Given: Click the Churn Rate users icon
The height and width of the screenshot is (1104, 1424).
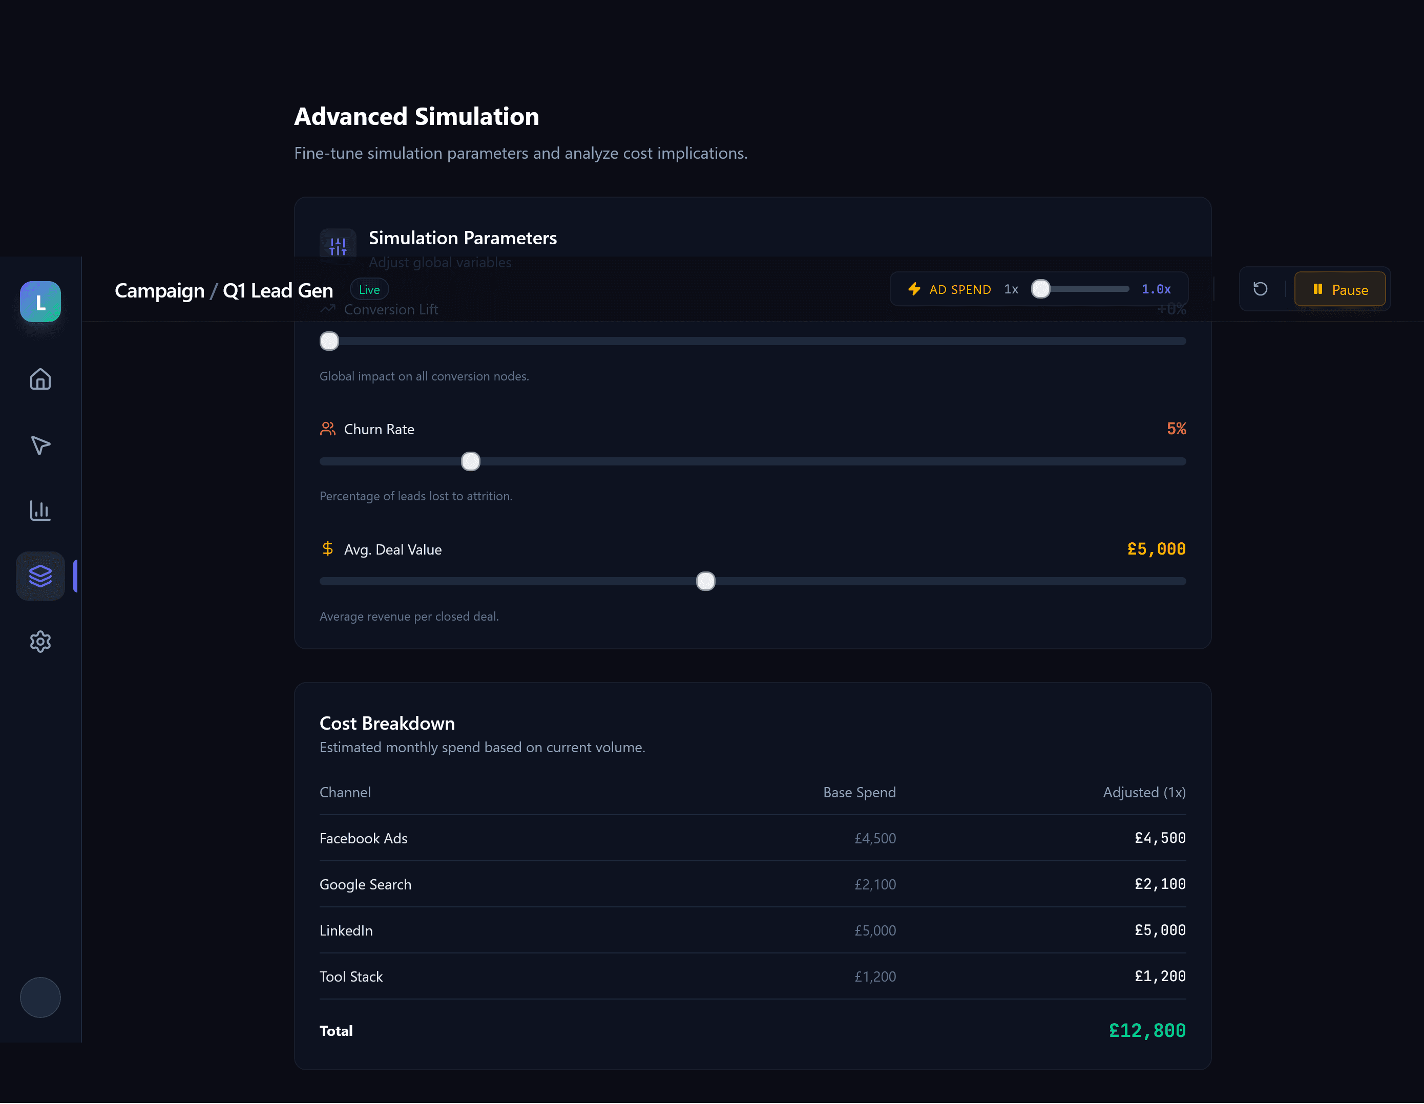Looking at the screenshot, I should coord(327,429).
